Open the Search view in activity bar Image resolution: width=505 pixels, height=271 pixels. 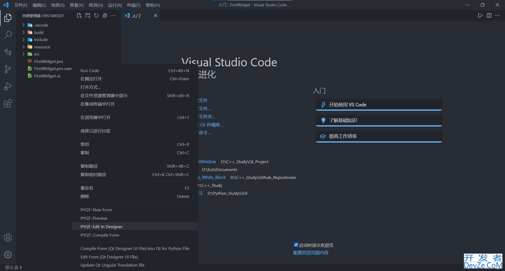pyautogui.click(x=8, y=35)
